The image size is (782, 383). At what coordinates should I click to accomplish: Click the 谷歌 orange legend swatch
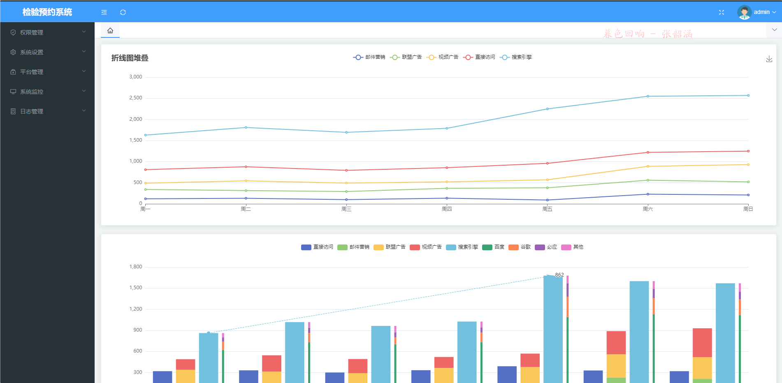[513, 247]
